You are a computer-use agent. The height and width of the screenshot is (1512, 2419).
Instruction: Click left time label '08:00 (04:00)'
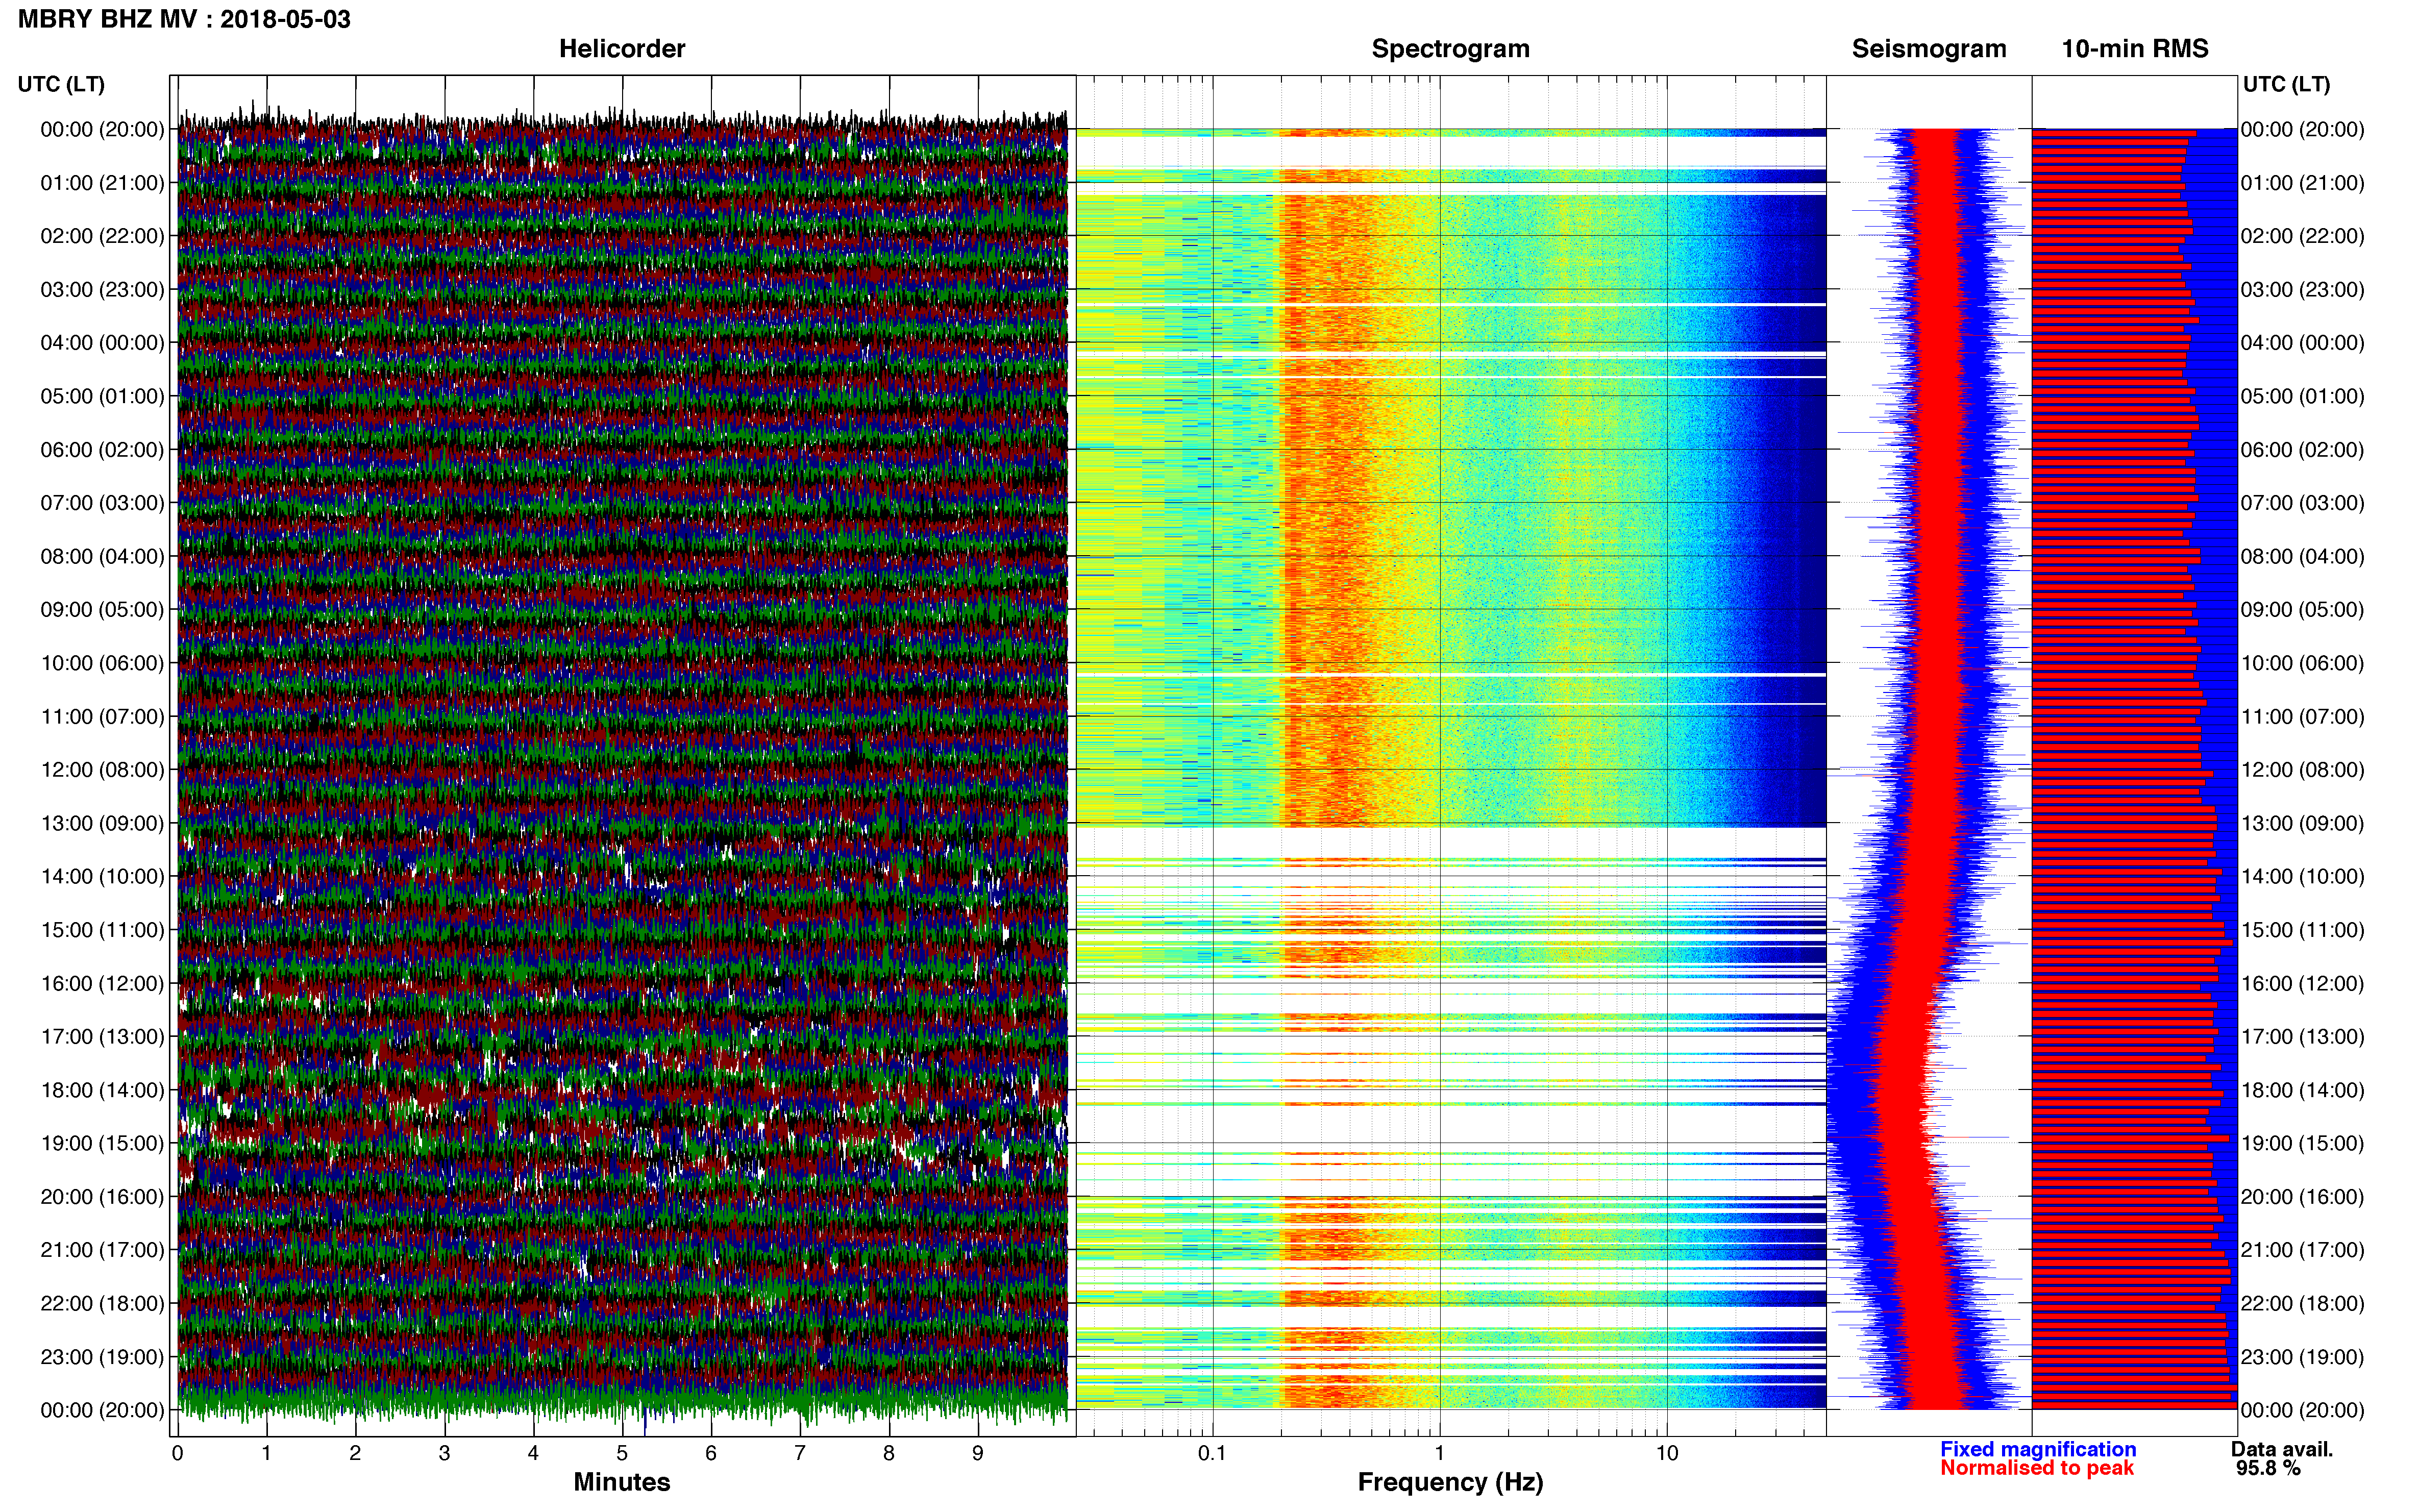[102, 556]
